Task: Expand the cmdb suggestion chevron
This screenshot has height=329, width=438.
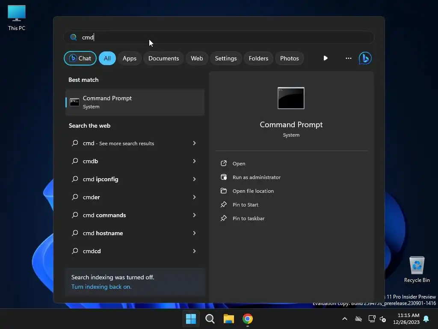Action: 195,161
